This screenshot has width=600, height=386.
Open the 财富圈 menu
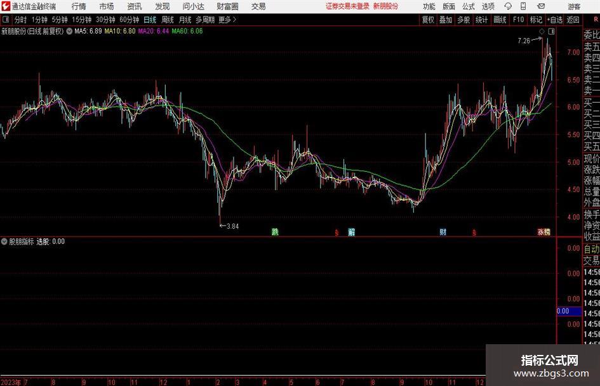pos(227,6)
